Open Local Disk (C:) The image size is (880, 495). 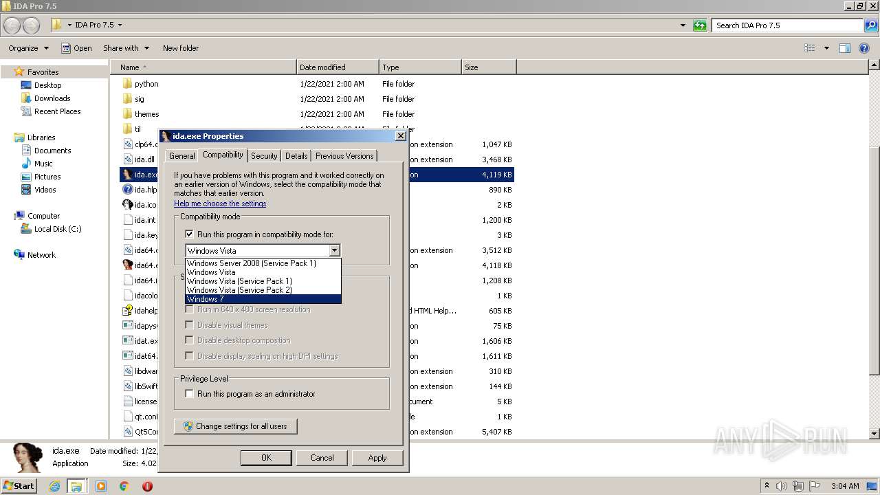tap(58, 229)
